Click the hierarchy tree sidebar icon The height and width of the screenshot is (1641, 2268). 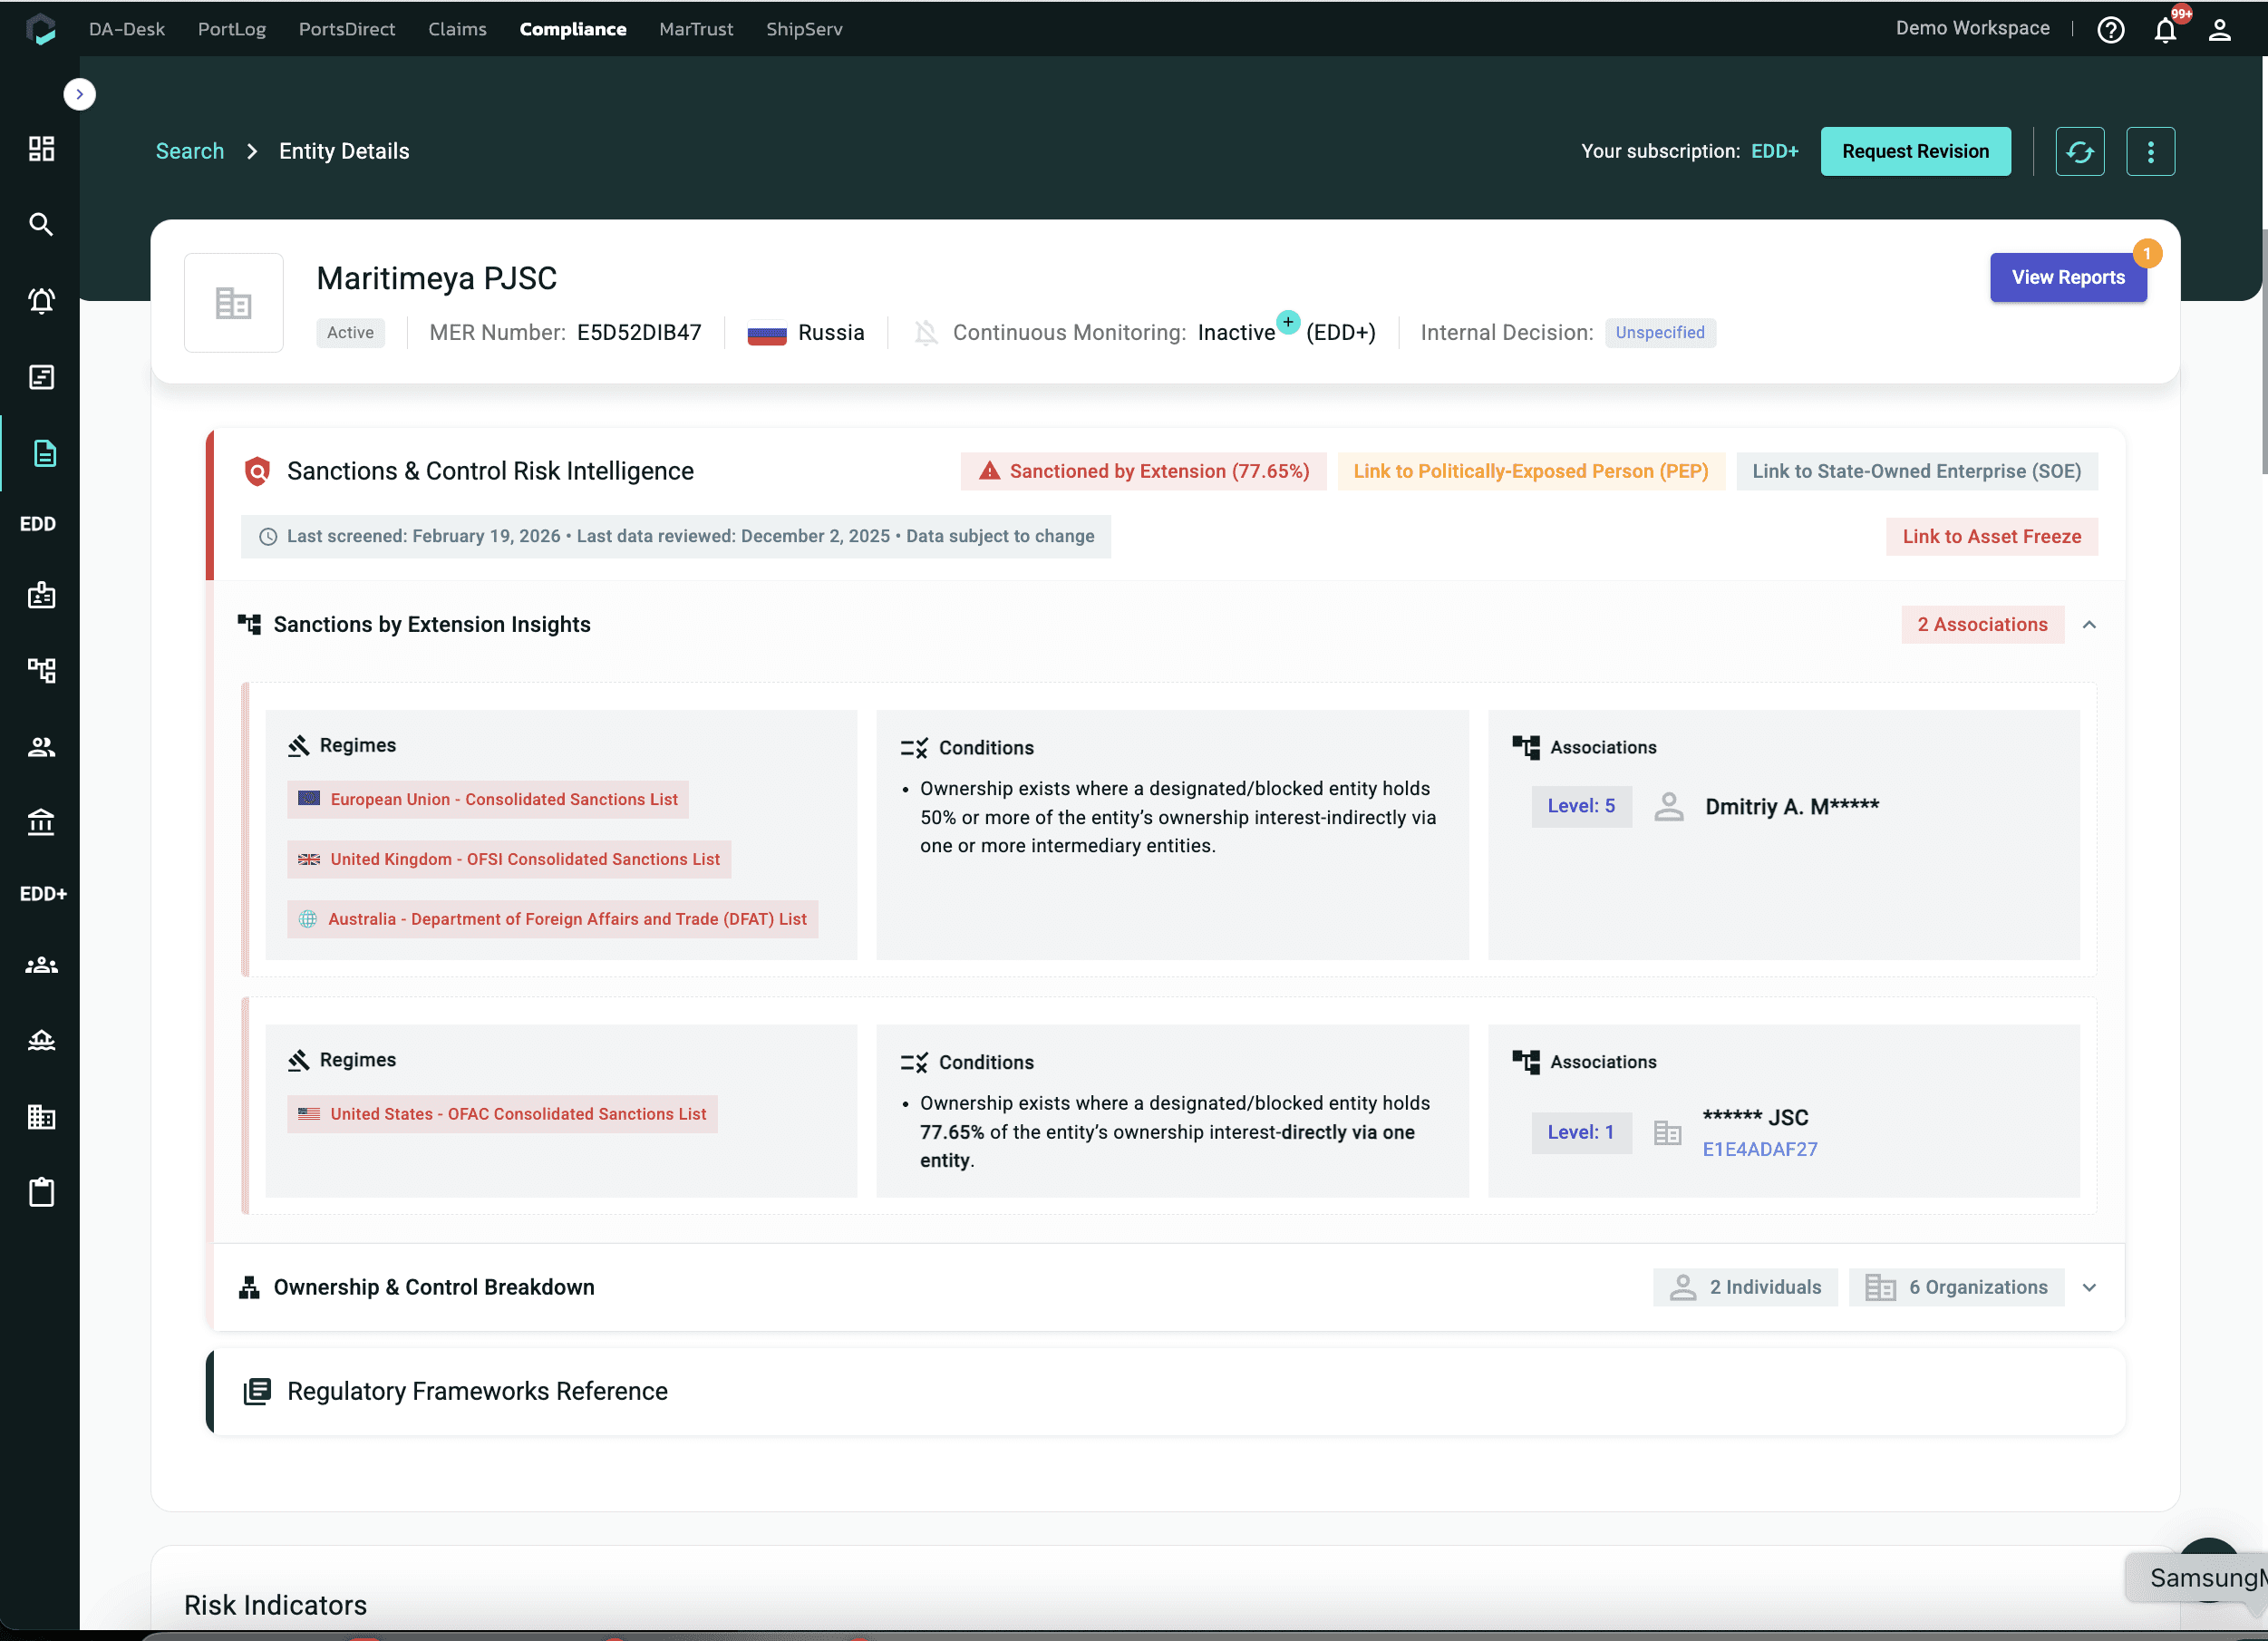coord(41,670)
